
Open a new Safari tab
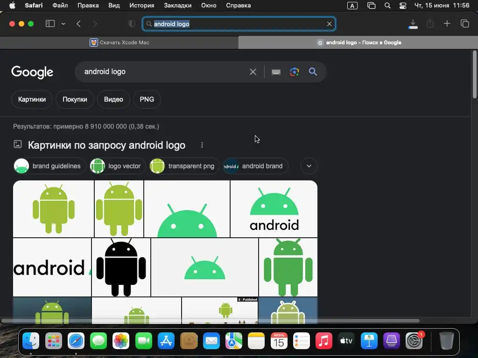[x=447, y=23]
